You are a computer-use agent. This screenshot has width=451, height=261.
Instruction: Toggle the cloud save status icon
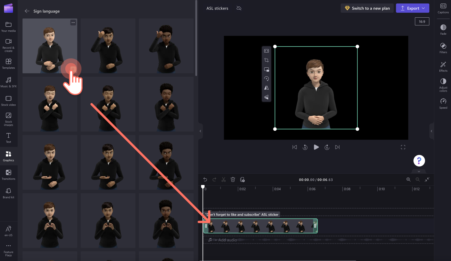(239, 8)
